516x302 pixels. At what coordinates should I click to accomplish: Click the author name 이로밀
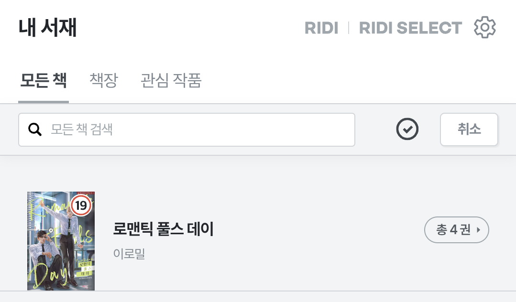[129, 254]
